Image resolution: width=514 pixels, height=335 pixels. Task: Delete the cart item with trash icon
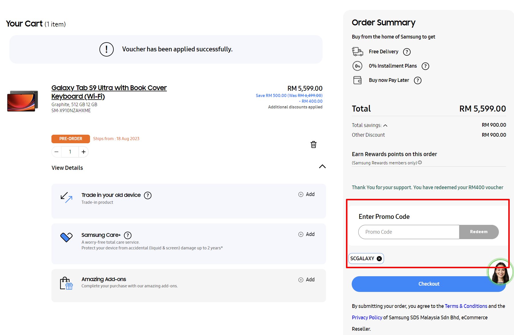pyautogui.click(x=313, y=145)
